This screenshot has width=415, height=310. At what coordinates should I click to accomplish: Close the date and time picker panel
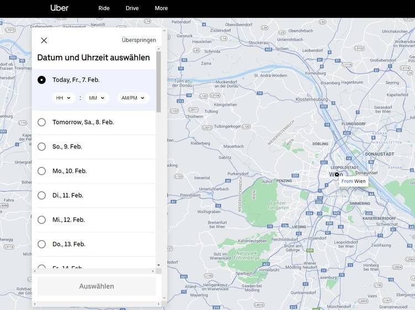click(x=44, y=40)
